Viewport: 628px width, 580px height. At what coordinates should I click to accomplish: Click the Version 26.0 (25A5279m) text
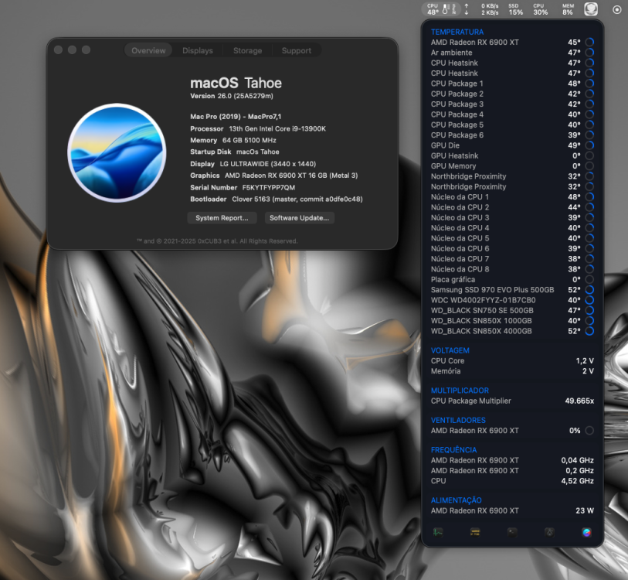pyautogui.click(x=232, y=96)
